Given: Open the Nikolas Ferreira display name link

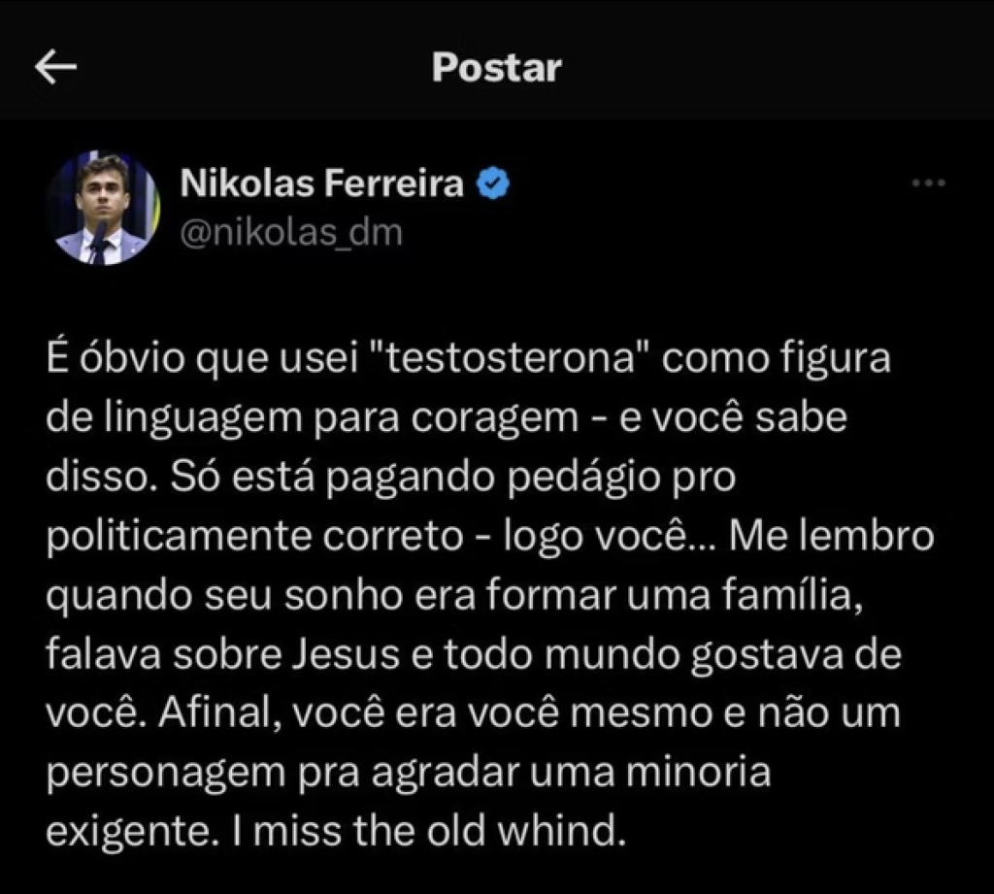Looking at the screenshot, I should 322,182.
